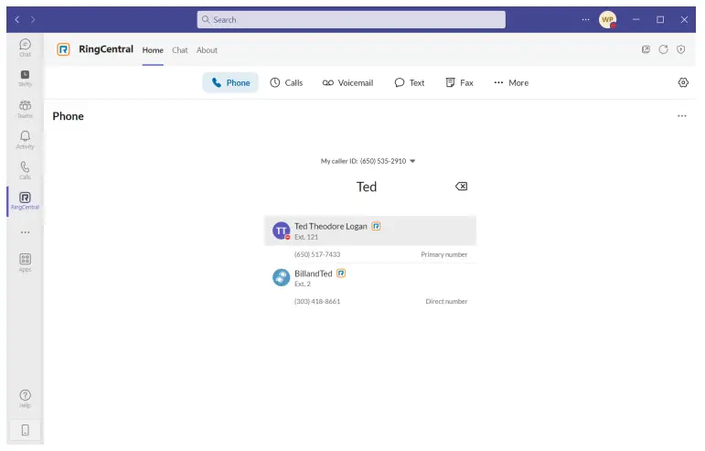Viewport: 705px width, 451px height.
Task: Click the shield icon in header
Action: pyautogui.click(x=680, y=49)
